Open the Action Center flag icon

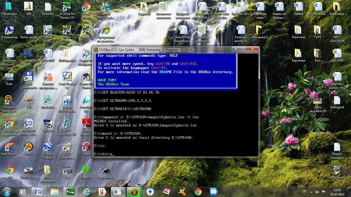[x=324, y=192]
